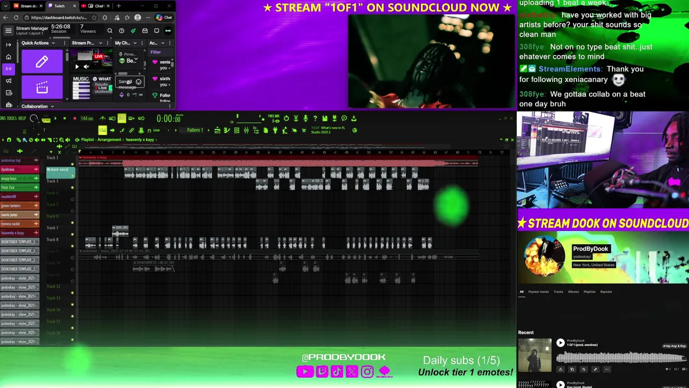Viewport: 689px width, 388px height.
Task: Expand the My Chat panel dropdown
Action: (135, 43)
